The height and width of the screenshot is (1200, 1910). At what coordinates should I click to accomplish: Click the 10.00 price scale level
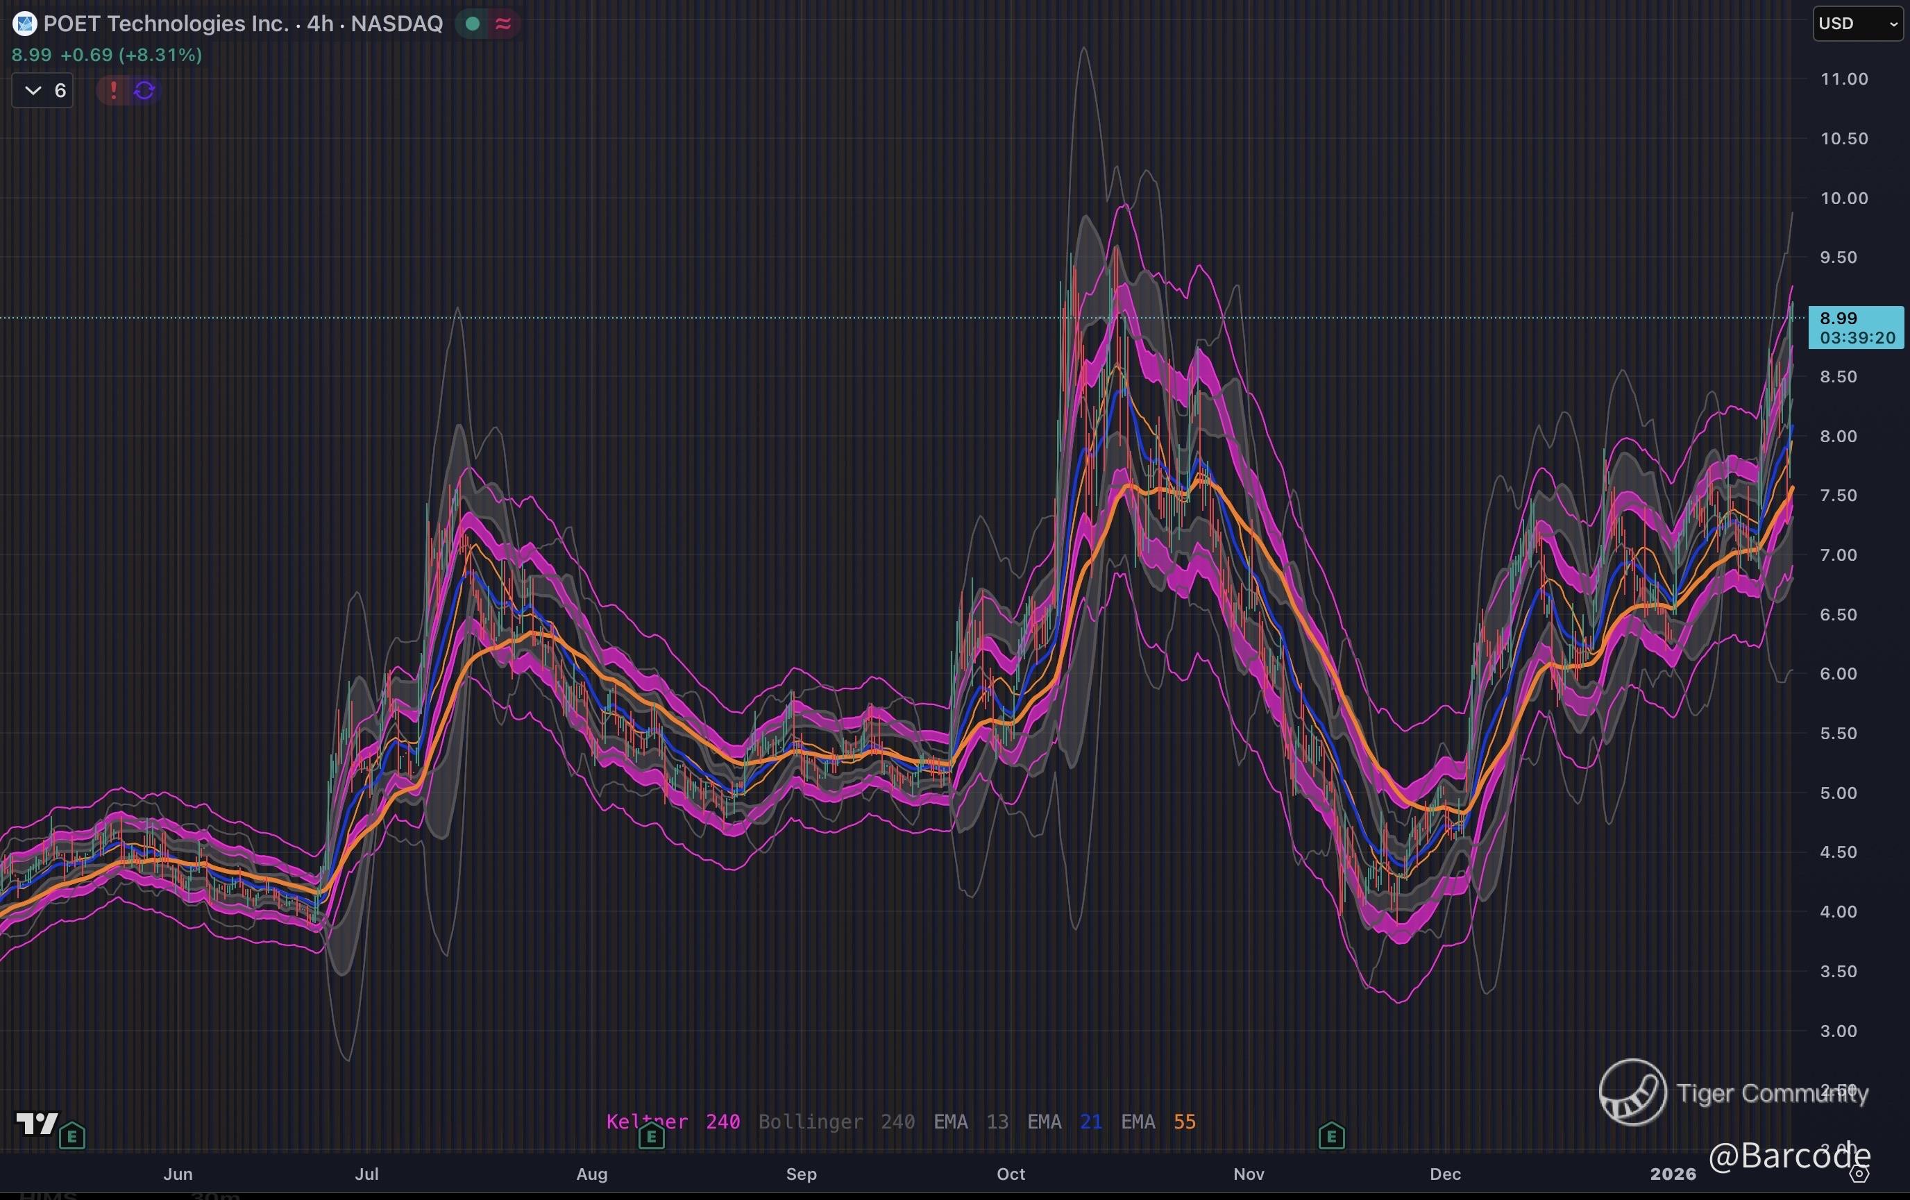[1843, 198]
